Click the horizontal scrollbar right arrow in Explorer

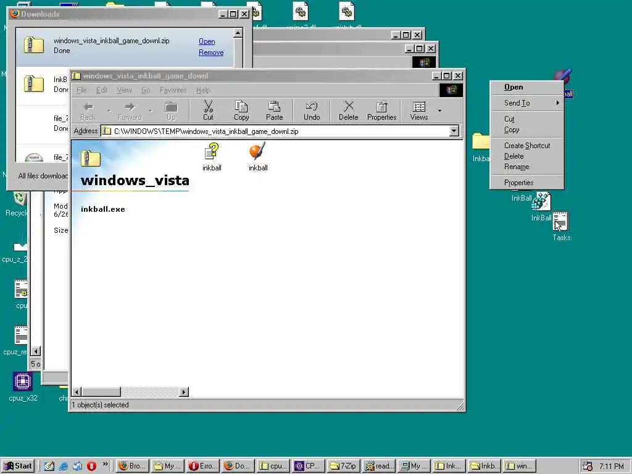tap(184, 392)
